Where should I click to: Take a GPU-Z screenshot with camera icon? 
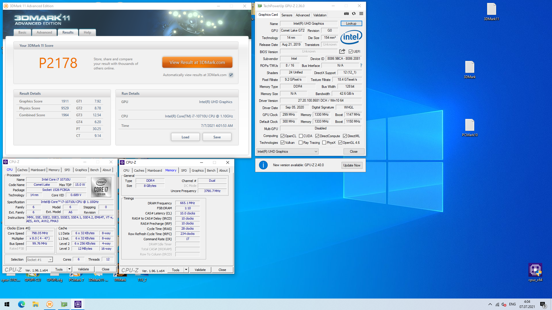tap(346, 13)
